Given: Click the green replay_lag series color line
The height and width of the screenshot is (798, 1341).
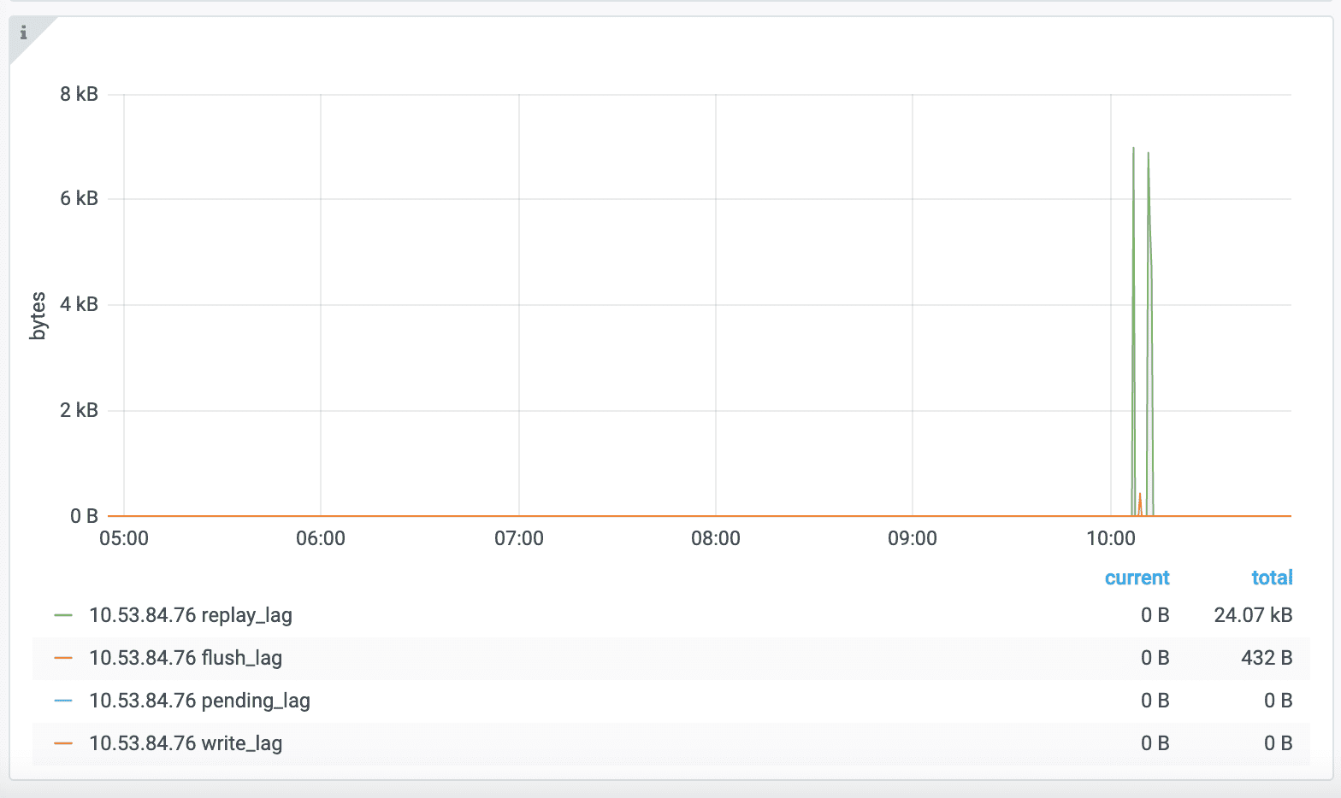Looking at the screenshot, I should [63, 615].
